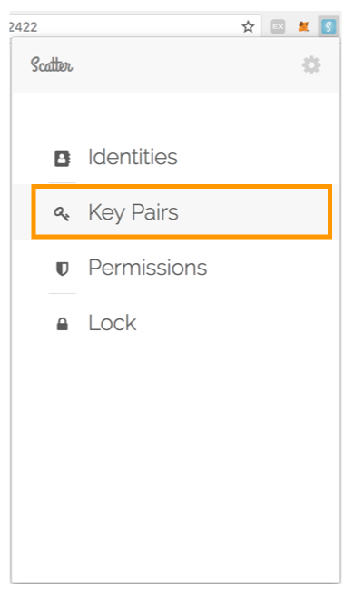The height and width of the screenshot is (597, 354).
Task: Bookmark the page with the star icon
Action: click(248, 26)
